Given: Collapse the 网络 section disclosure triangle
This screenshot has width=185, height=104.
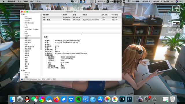Looking at the screenshot, I should point(22,70).
